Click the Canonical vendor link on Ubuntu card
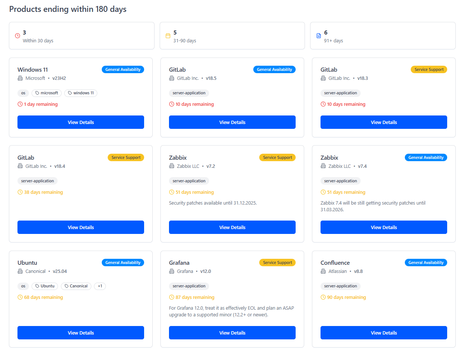Image resolution: width=465 pixels, height=352 pixels. click(35, 271)
